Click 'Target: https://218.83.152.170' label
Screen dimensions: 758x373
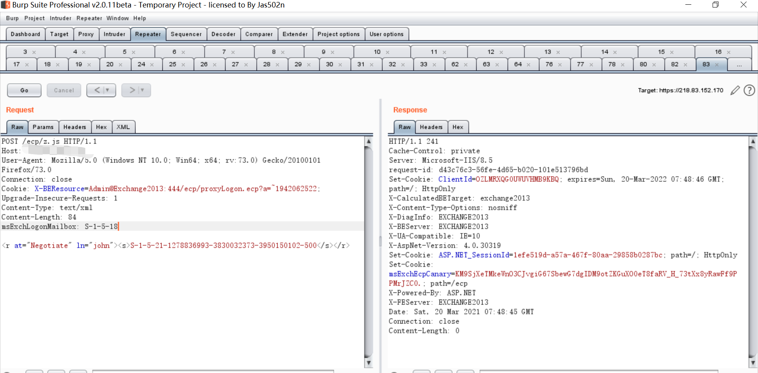pos(681,90)
